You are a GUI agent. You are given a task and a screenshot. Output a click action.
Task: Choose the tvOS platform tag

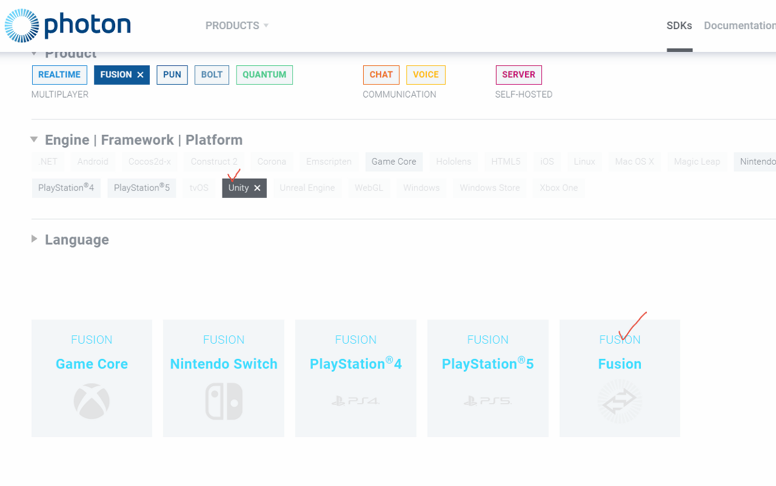(x=199, y=188)
